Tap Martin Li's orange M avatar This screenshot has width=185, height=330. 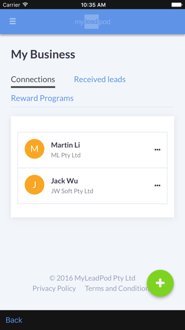coord(34,149)
